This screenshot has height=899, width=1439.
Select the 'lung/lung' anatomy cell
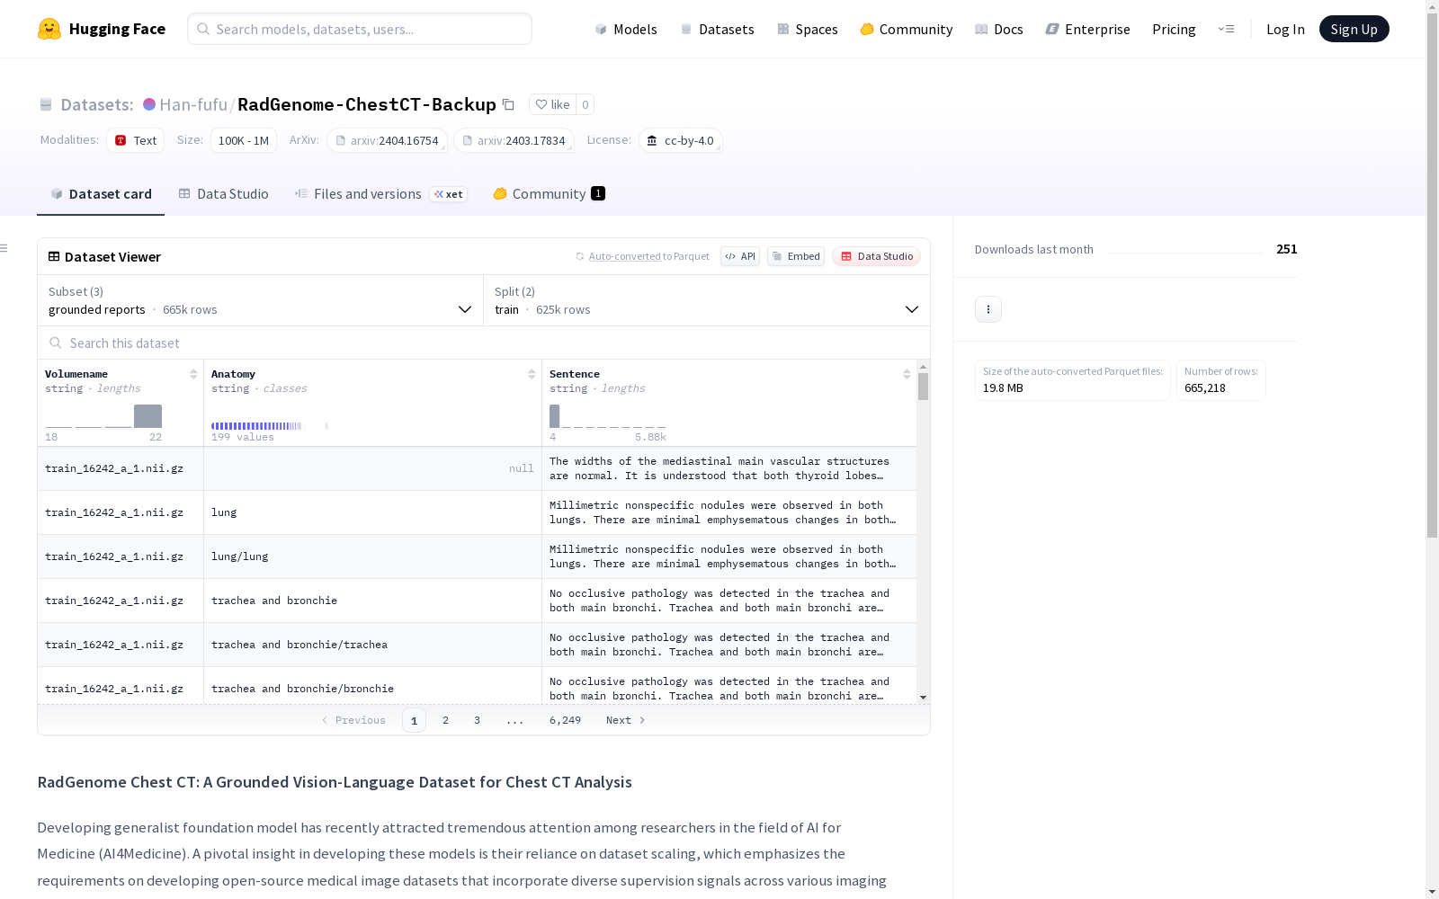[x=372, y=556]
